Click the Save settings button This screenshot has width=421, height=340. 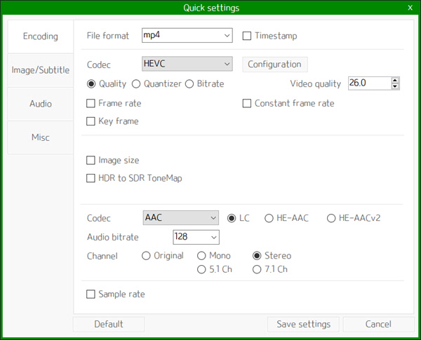click(303, 325)
